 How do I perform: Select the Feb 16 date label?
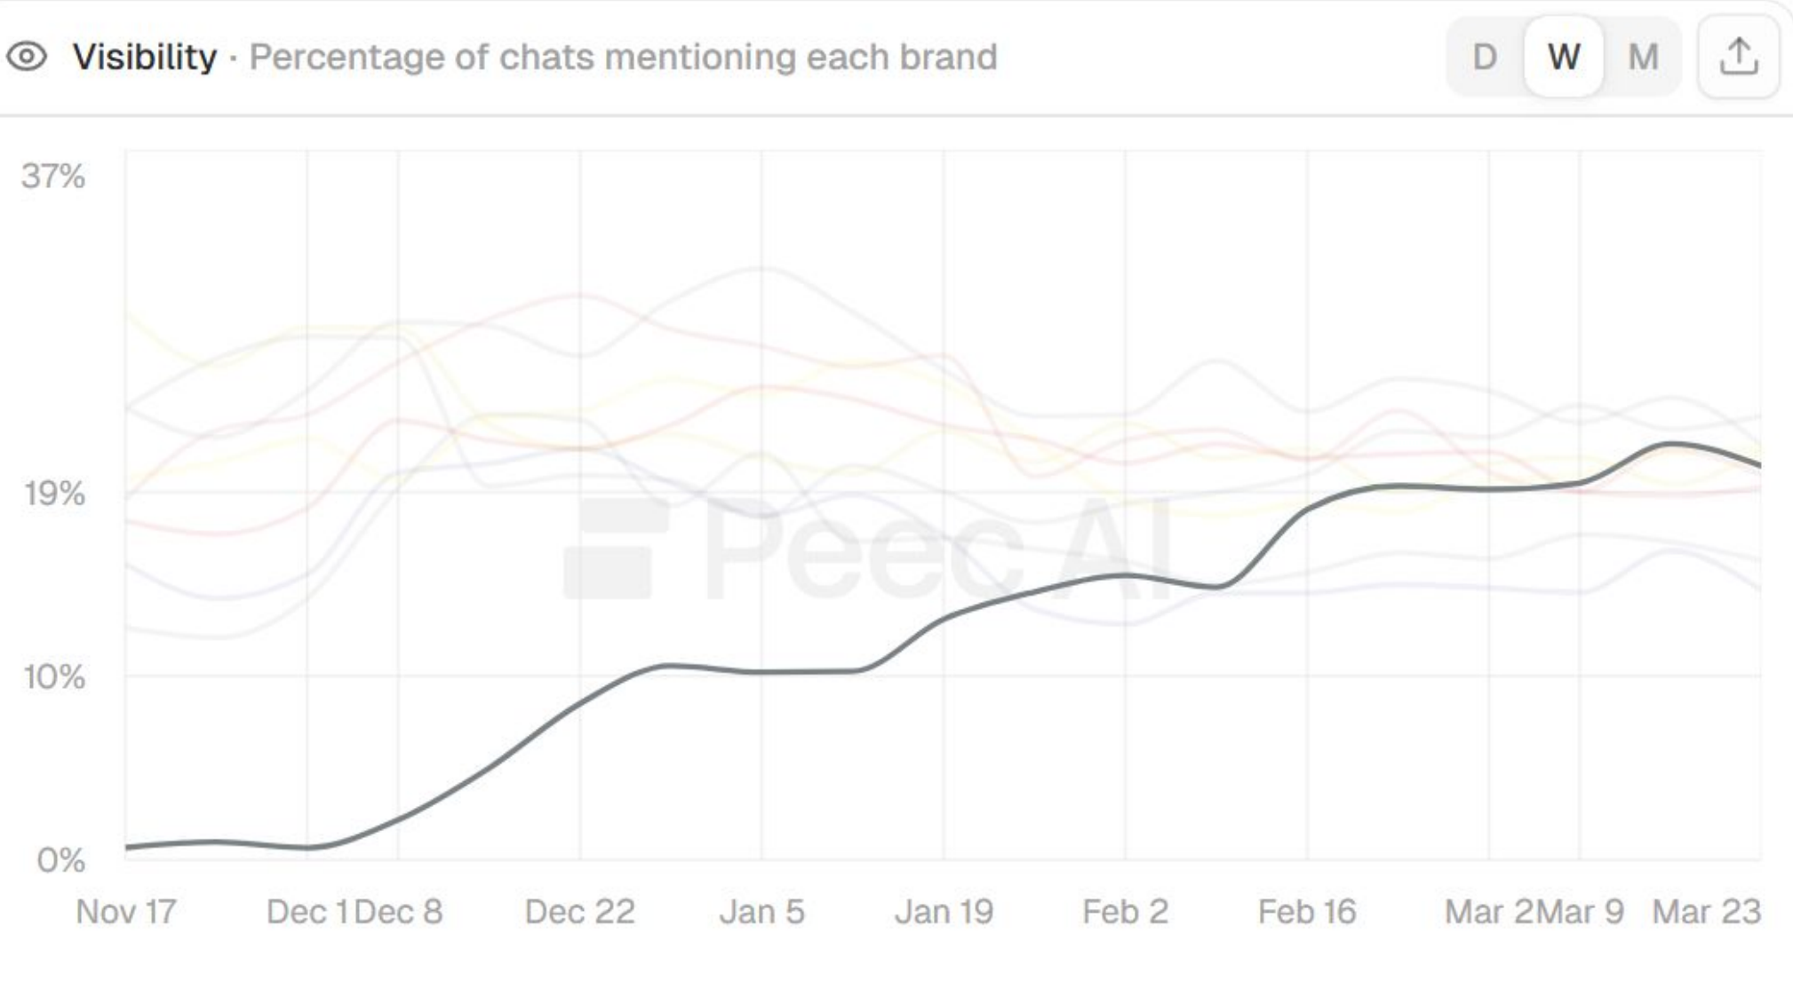tap(1307, 912)
